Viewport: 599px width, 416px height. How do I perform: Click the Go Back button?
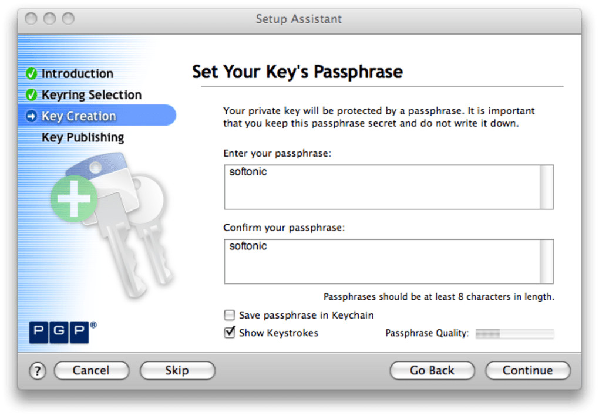[x=432, y=370]
